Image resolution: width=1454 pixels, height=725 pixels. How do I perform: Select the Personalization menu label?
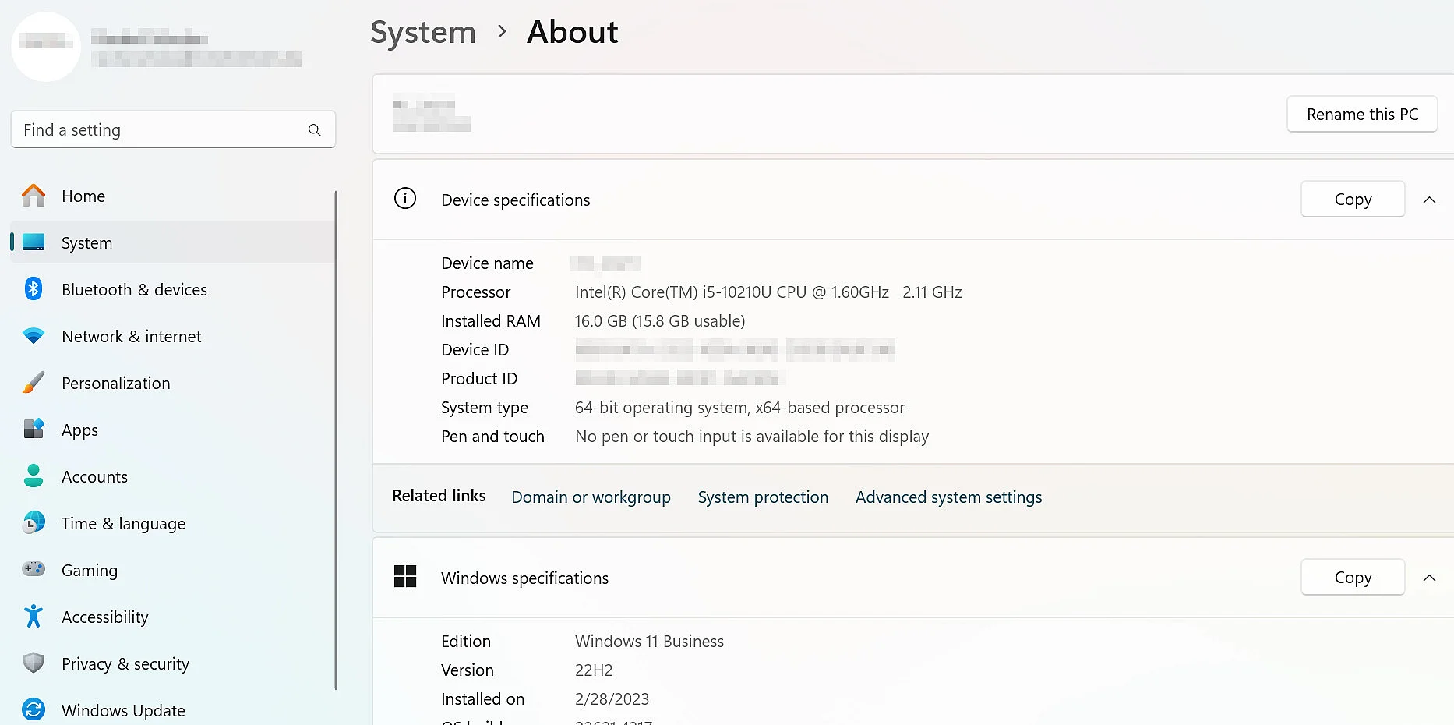point(115,384)
